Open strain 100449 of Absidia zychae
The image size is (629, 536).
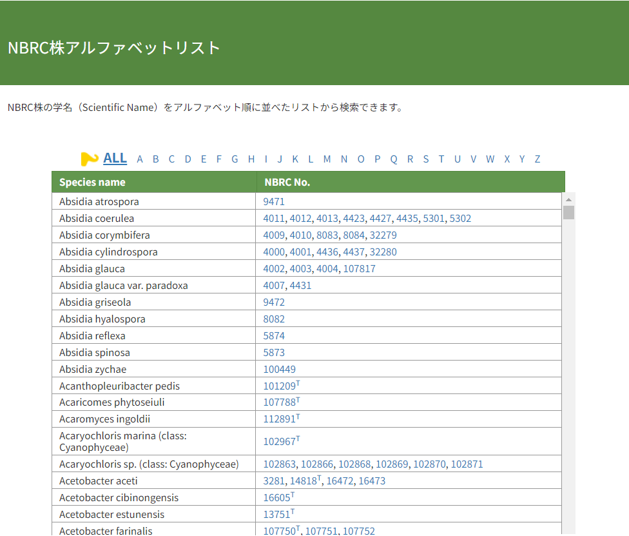[279, 370]
